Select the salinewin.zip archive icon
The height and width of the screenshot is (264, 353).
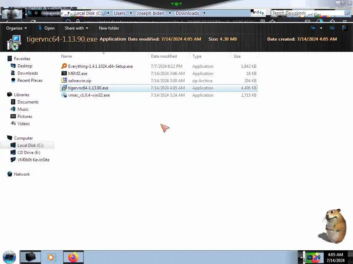coord(64,80)
